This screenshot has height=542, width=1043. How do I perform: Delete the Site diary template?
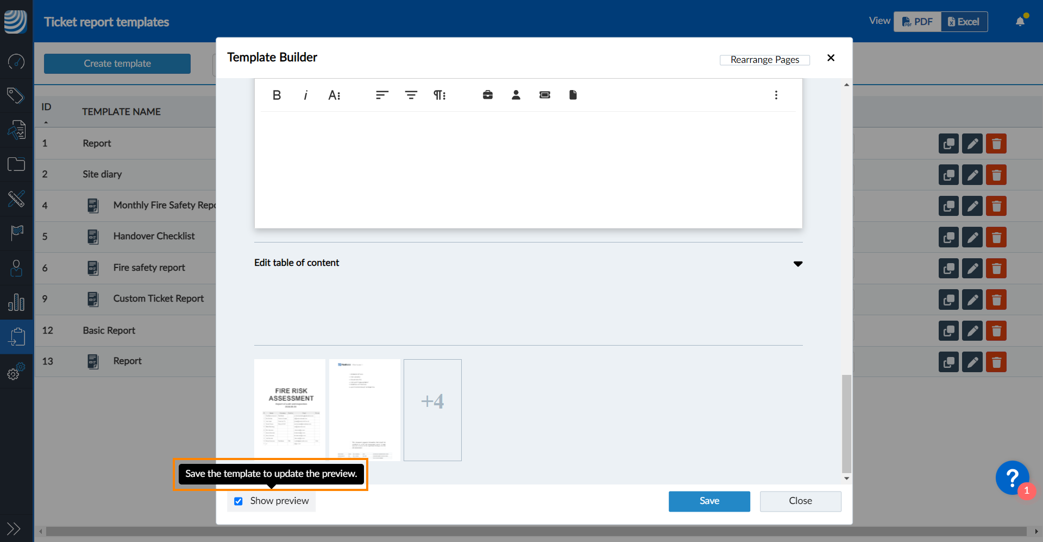pyautogui.click(x=996, y=175)
